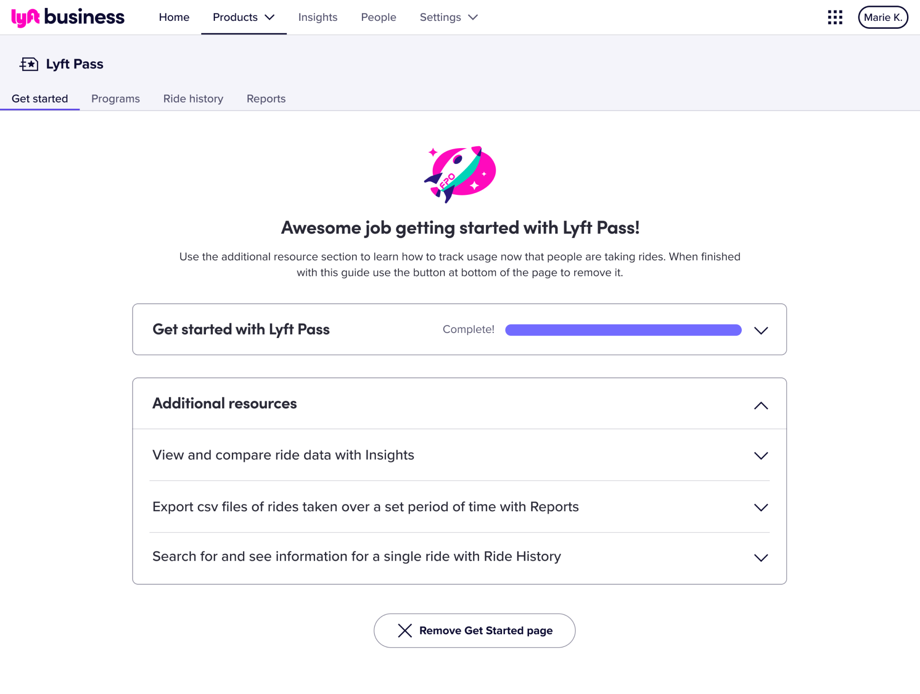Viewport: 920px width, 694px height.
Task: Click the Lyft Pass ticket icon
Action: pos(29,64)
